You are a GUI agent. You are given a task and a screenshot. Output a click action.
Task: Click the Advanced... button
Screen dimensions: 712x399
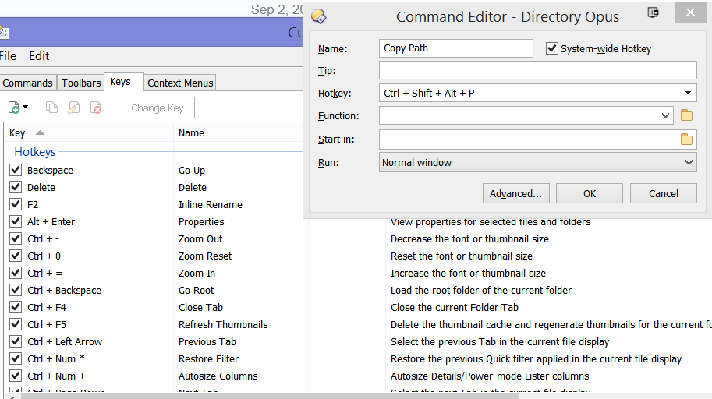(x=515, y=193)
